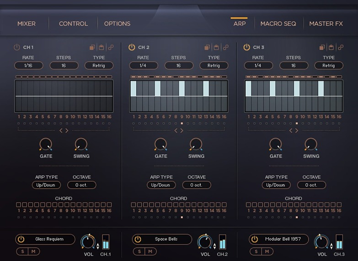Image resolution: width=358 pixels, height=261 pixels.
Task: Toggle the CH 2 arp power icon
Action: pos(132,47)
